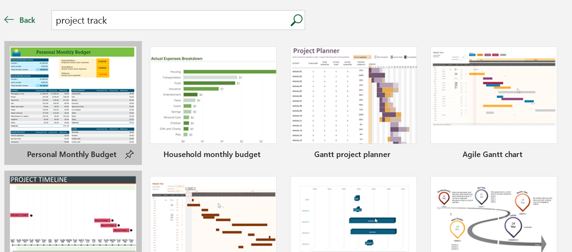This screenshot has height=252, width=572.
Task: Select the Personal Monthly Budget label
Action: pyautogui.click(x=72, y=154)
